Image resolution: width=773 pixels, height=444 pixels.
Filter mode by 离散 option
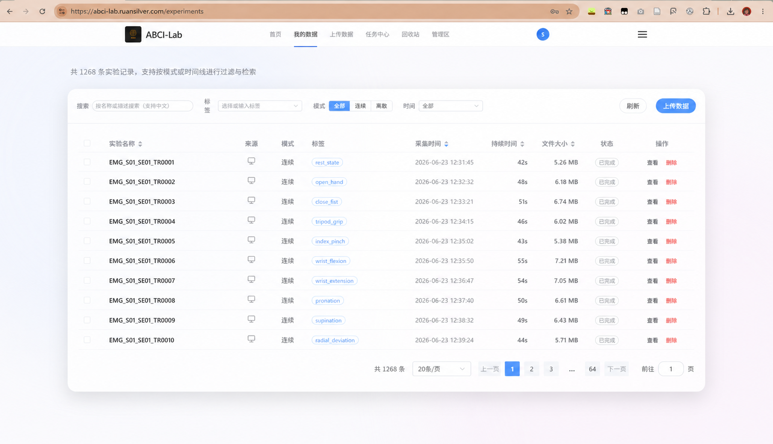[x=381, y=106]
